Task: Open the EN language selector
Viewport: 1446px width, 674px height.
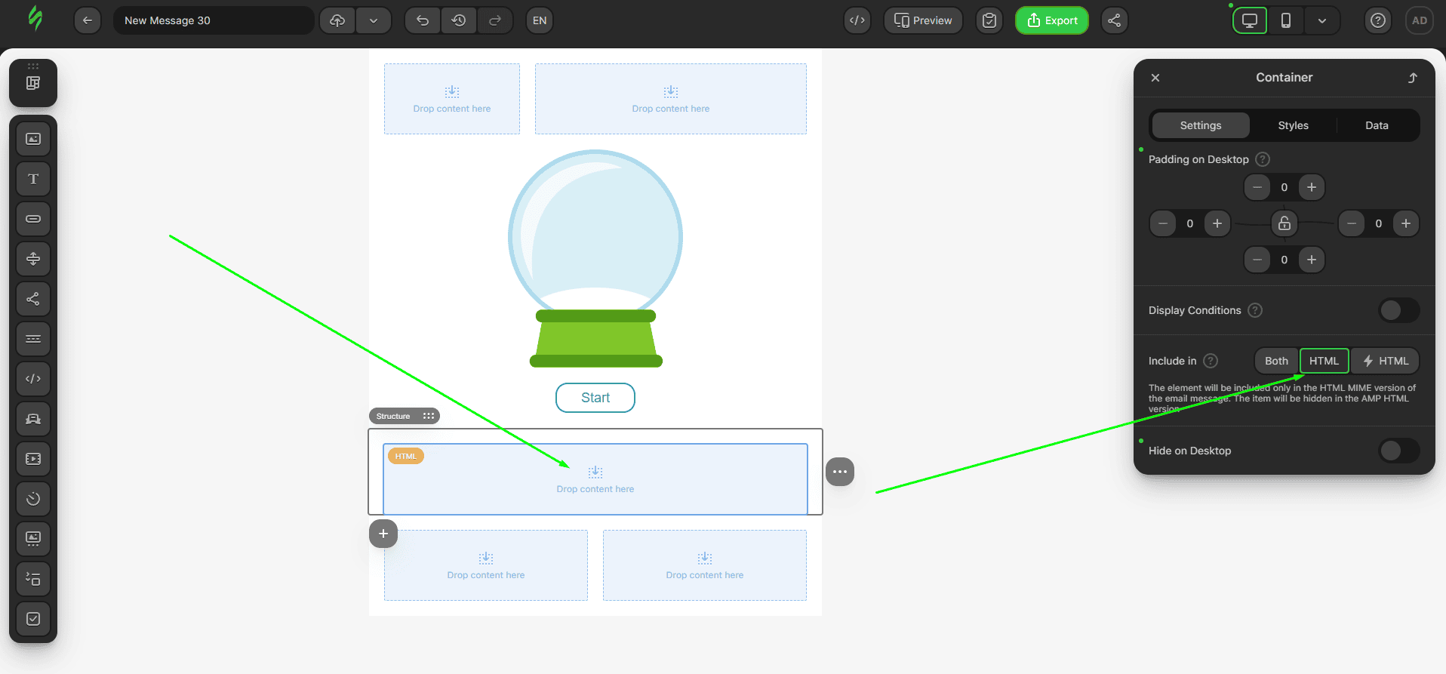Action: click(540, 20)
